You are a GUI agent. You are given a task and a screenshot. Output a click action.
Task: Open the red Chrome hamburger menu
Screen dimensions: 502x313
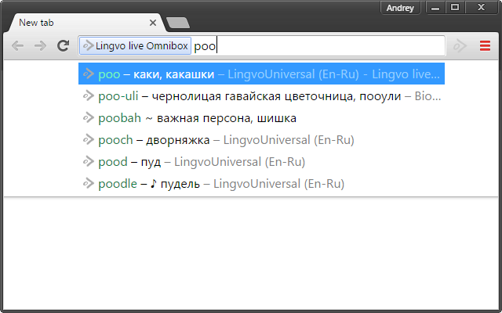coord(485,46)
